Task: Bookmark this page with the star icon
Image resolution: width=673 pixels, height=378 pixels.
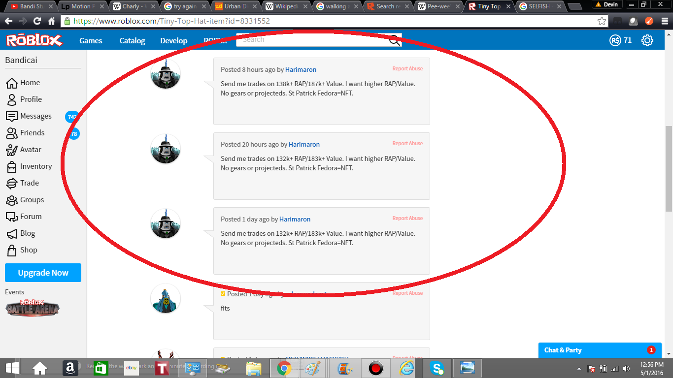Action: (602, 21)
